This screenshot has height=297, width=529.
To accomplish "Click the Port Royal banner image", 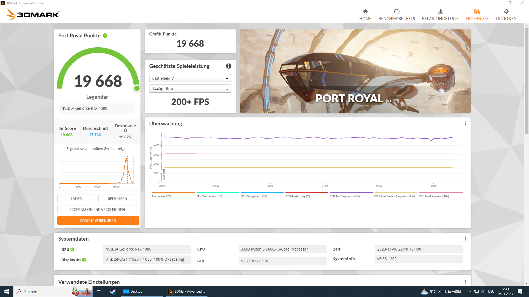I will (355, 71).
